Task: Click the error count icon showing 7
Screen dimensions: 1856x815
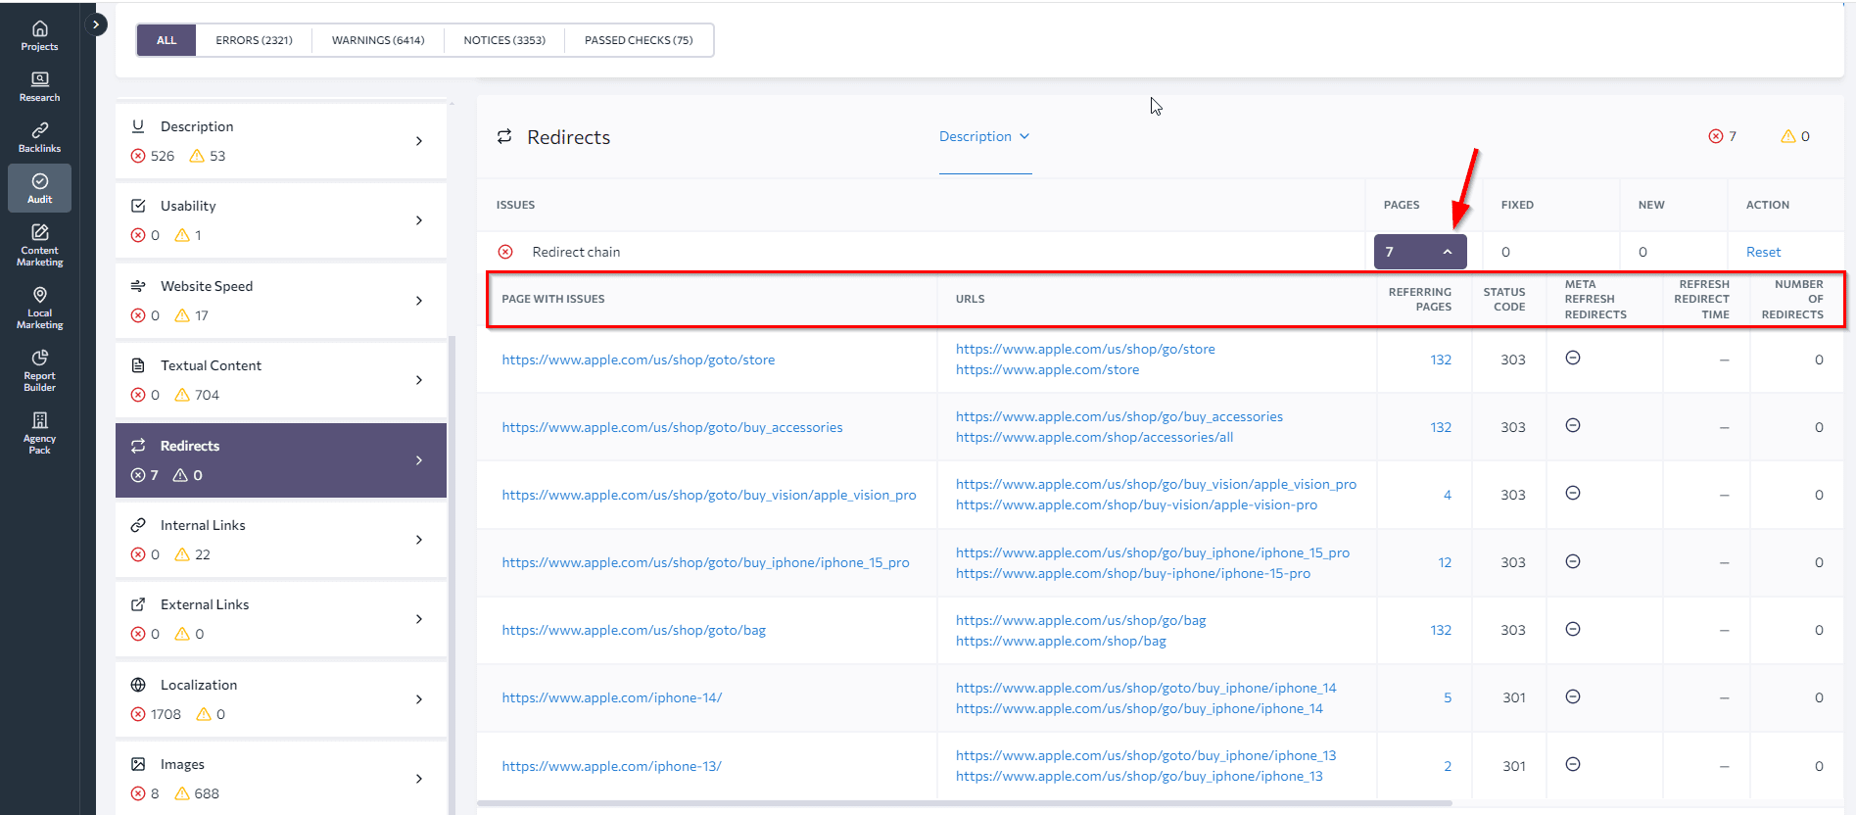Action: (x=1716, y=136)
